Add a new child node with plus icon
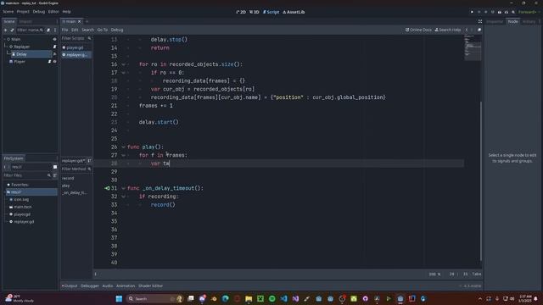This screenshot has height=305, width=543. 6,30
